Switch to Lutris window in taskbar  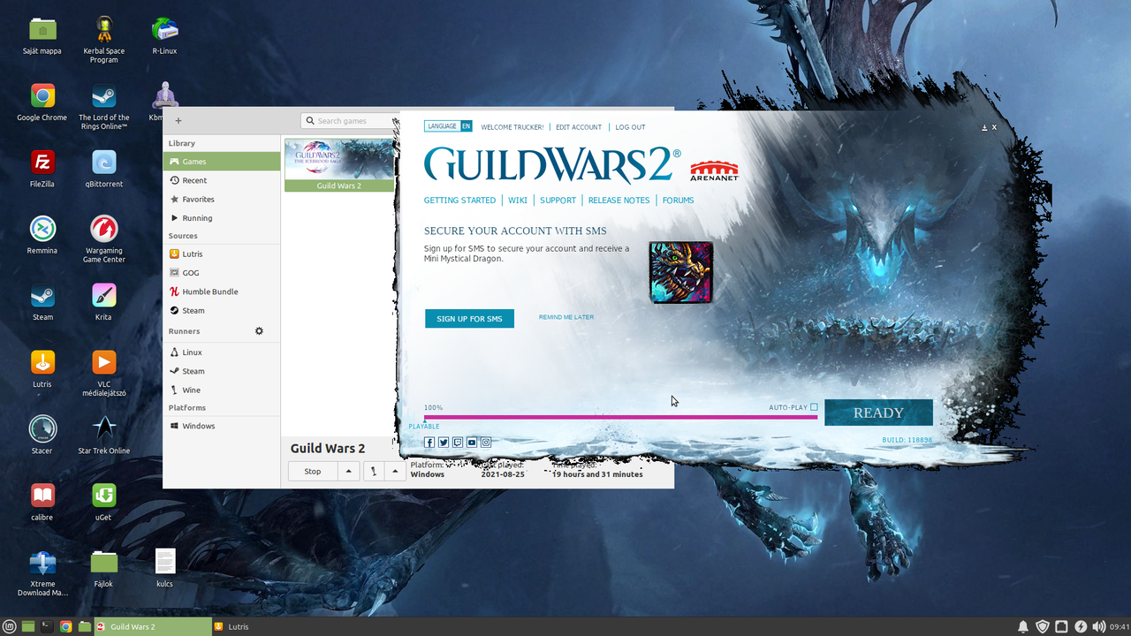pos(270,626)
